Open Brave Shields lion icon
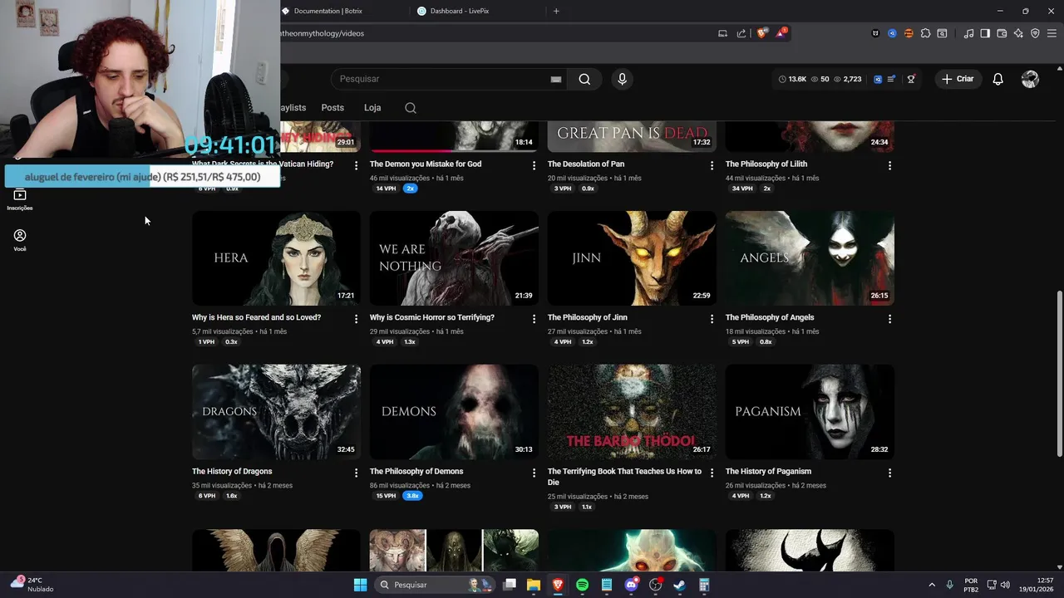This screenshot has height=598, width=1064. 761,33
